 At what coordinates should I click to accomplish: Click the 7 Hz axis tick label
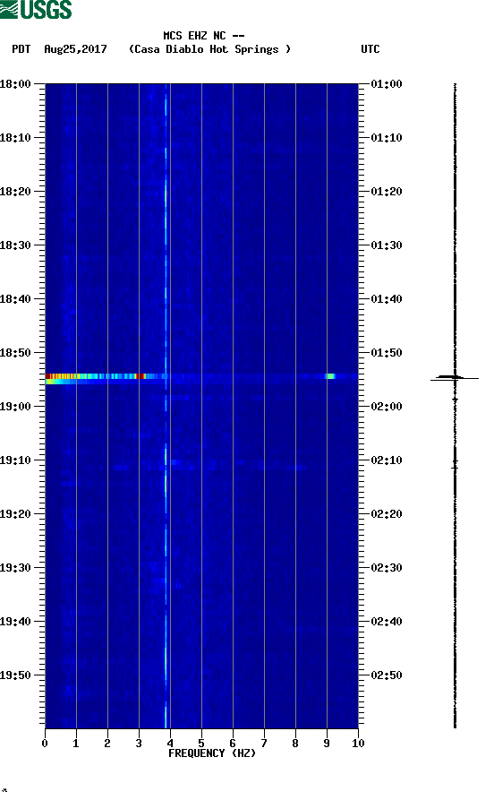(x=264, y=744)
